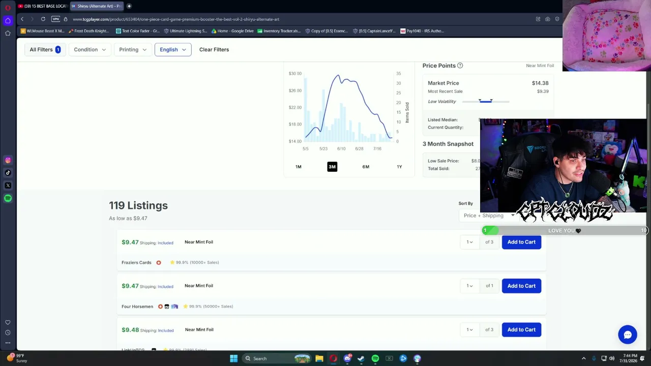Click the Fraziers Cards certified seller badge
Viewport: 651px width, 366px height.
pyautogui.click(x=159, y=263)
